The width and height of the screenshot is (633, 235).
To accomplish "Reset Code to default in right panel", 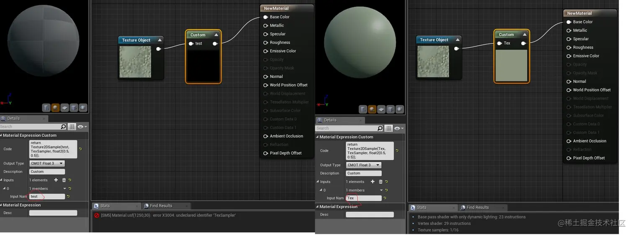I will coord(397,150).
